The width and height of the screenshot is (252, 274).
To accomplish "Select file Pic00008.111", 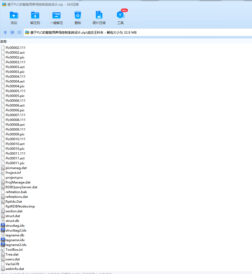I will [x=13, y=120].
